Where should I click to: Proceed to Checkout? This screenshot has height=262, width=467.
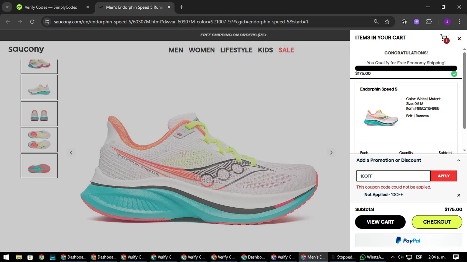[437, 222]
